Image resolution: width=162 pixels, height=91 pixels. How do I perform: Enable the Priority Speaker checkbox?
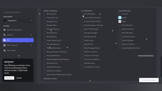pyautogui.click(x=120, y=40)
